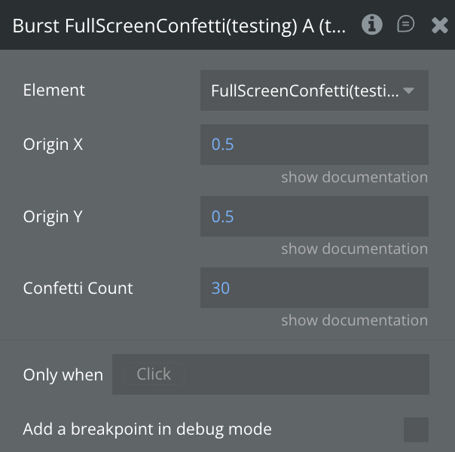Close the Burst FullScreenConfetti action panel
Image resolution: width=455 pixels, height=452 pixels.
440,26
